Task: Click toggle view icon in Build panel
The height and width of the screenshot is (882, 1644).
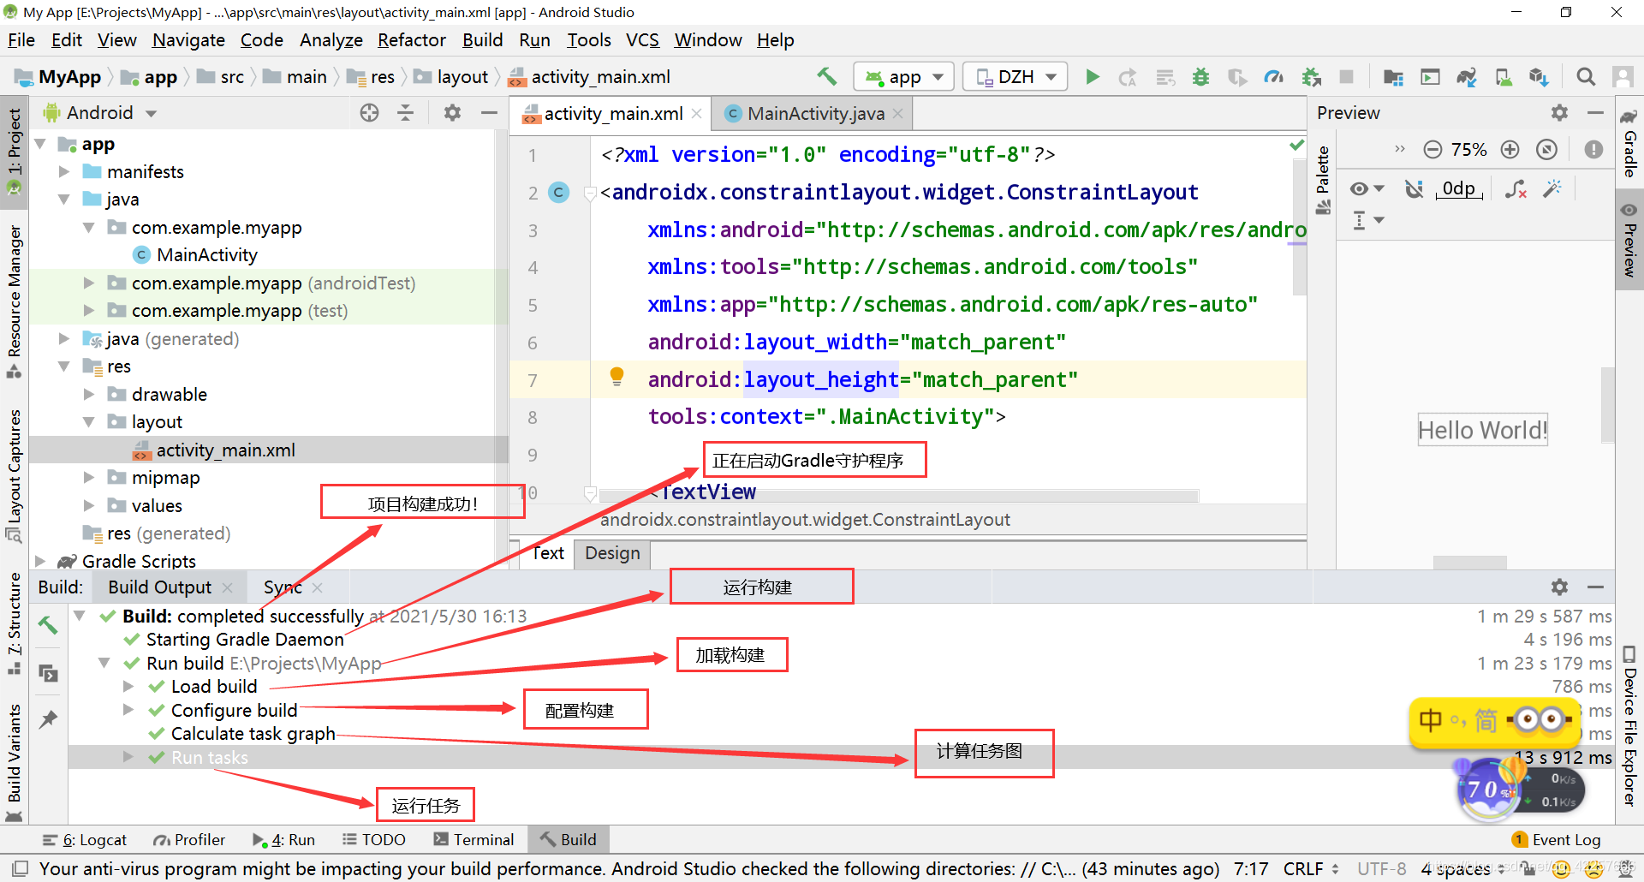Action: 48,673
